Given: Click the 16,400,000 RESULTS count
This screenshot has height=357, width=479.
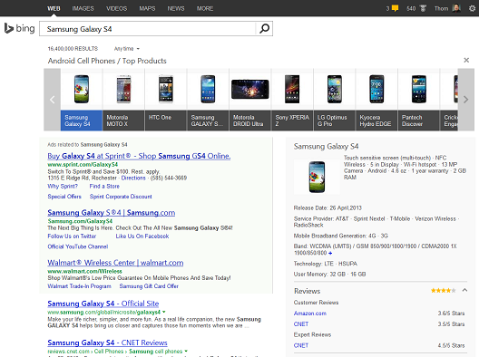Looking at the screenshot, I should (x=73, y=49).
